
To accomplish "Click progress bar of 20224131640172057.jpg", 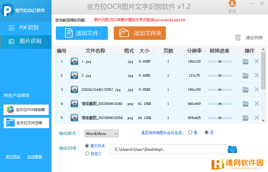I will (220, 90).
